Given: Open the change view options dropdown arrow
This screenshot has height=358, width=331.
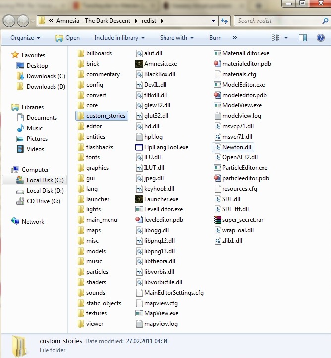Looking at the screenshot, I should (287, 38).
